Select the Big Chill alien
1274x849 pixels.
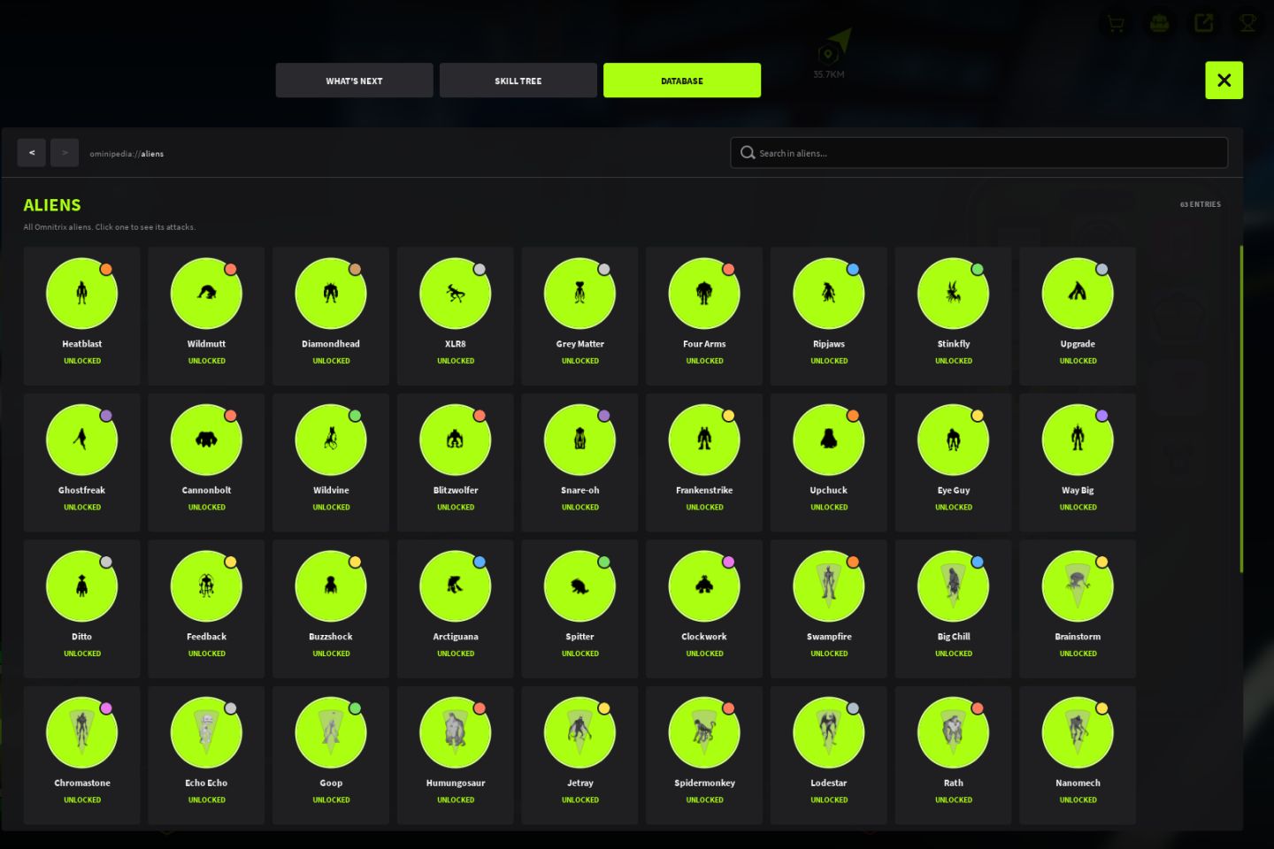(954, 608)
